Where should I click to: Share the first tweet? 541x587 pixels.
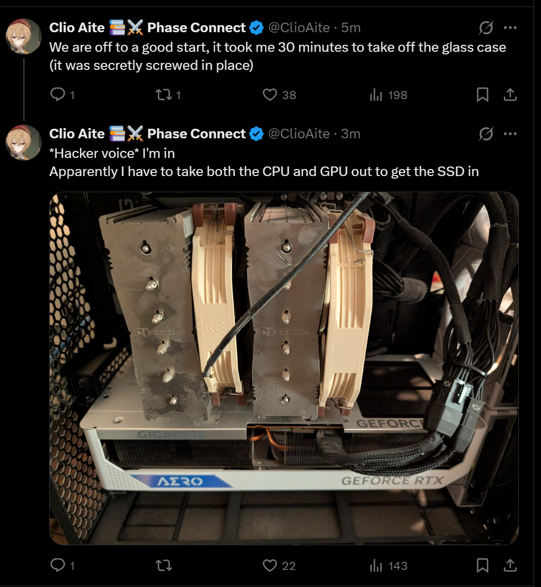tap(510, 95)
